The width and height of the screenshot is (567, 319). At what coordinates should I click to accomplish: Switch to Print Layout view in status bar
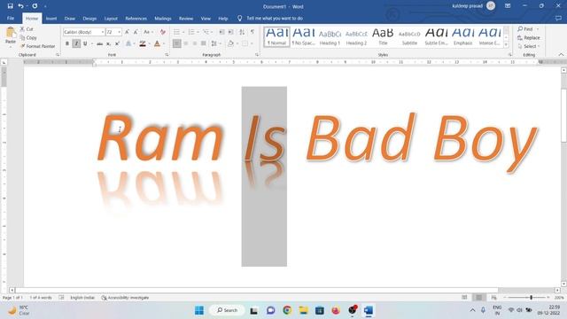click(478, 298)
